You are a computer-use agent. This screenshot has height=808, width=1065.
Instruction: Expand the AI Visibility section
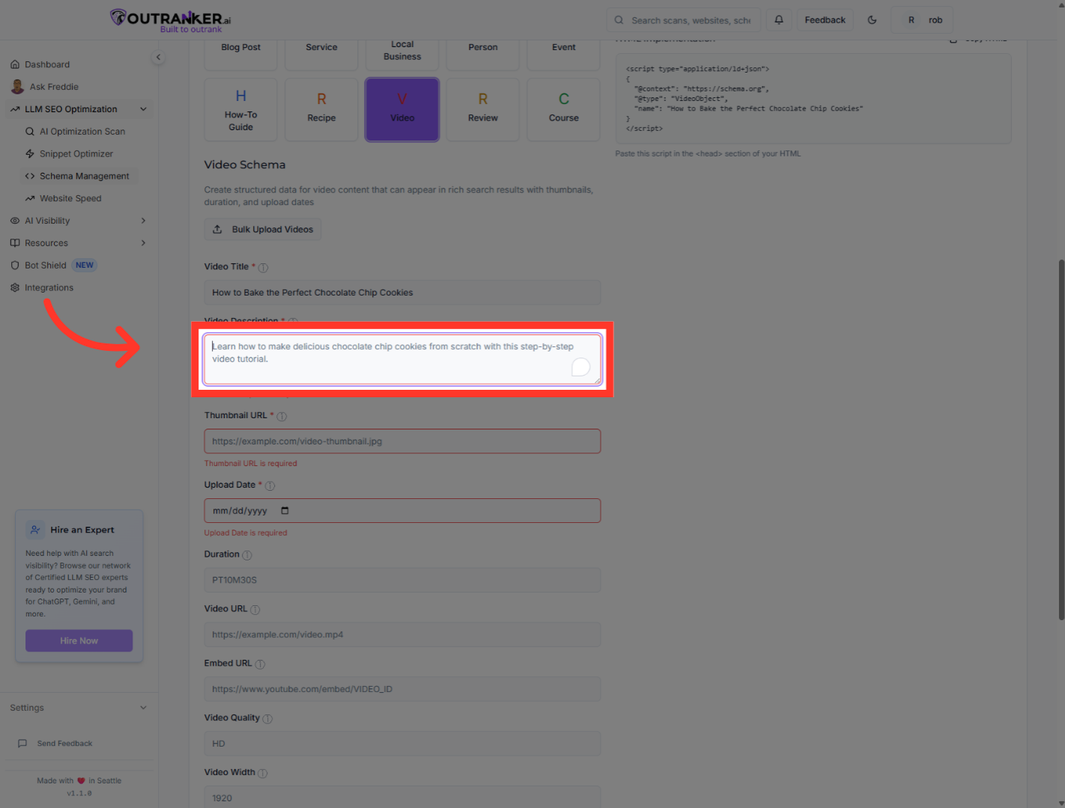pos(143,220)
